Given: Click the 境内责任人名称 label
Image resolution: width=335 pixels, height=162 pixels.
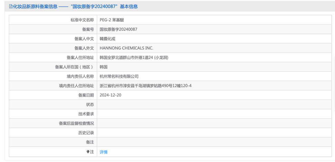Looking at the screenshot, I should [80, 77].
